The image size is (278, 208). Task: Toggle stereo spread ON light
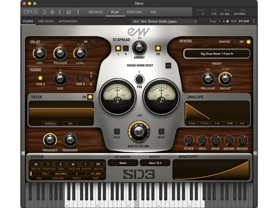(158, 48)
